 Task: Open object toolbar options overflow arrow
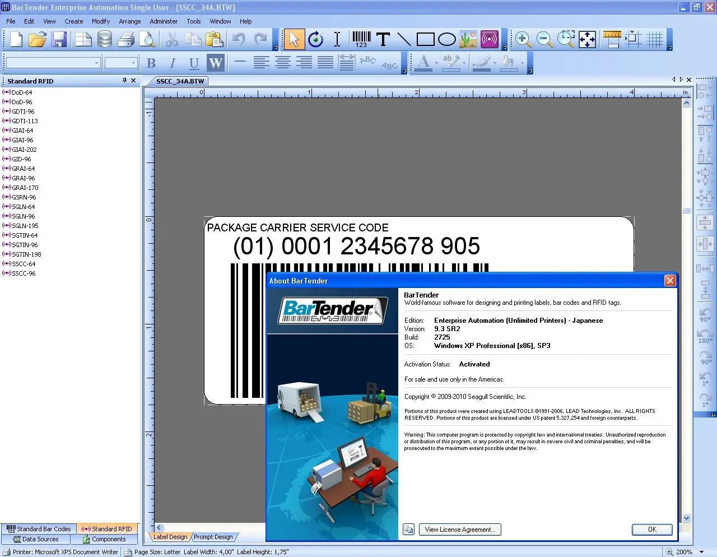coord(504,48)
